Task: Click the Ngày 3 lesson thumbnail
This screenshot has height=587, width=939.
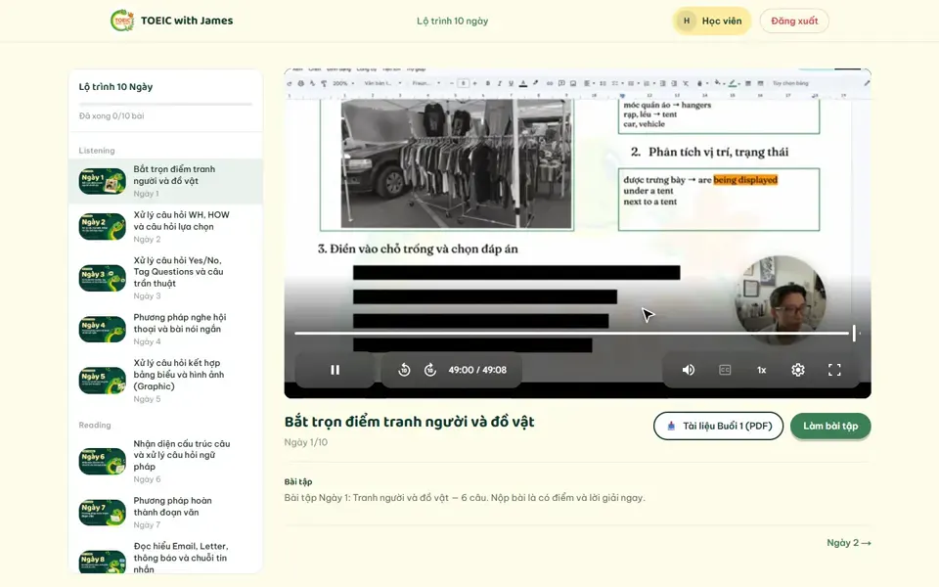Action: click(x=103, y=278)
